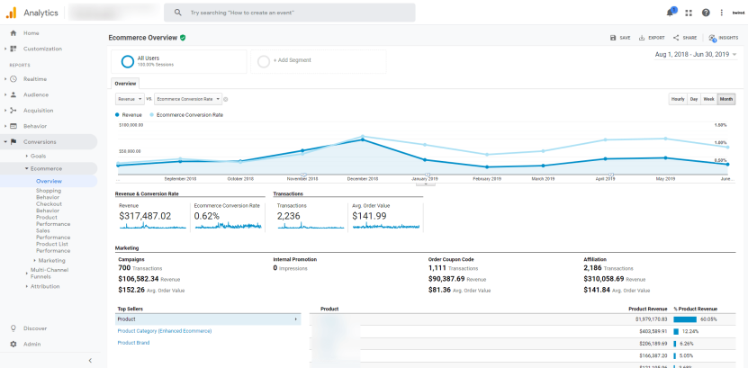The width and height of the screenshot is (748, 368).
Task: Click the green verified shield icon
Action: [x=183, y=38]
